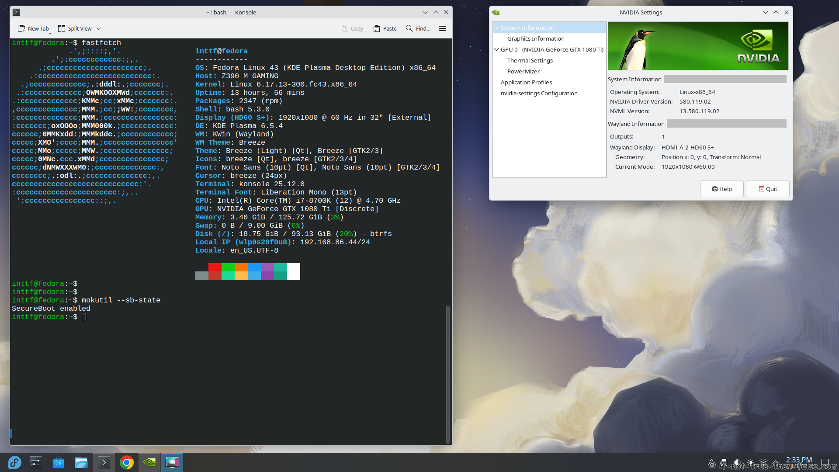Viewport: 839px width, 472px height.
Task: Click the volume icon in the system tray
Action: pos(737,463)
